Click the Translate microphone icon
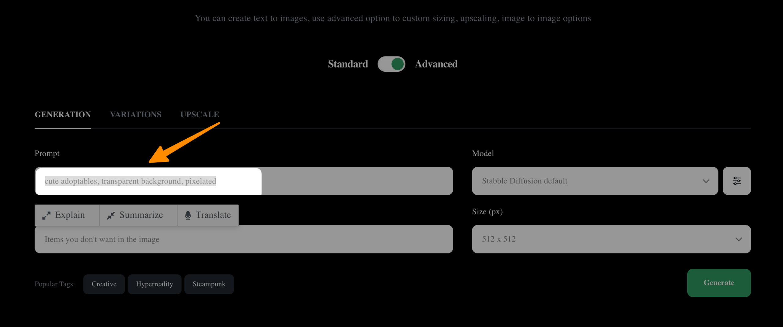 [x=188, y=216]
